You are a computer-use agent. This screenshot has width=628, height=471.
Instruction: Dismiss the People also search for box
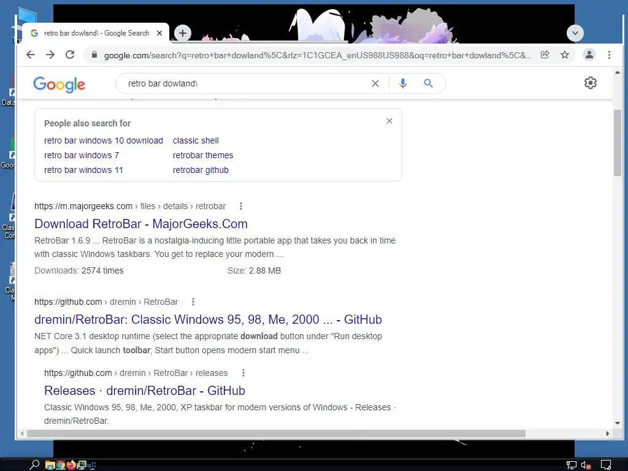click(x=389, y=121)
